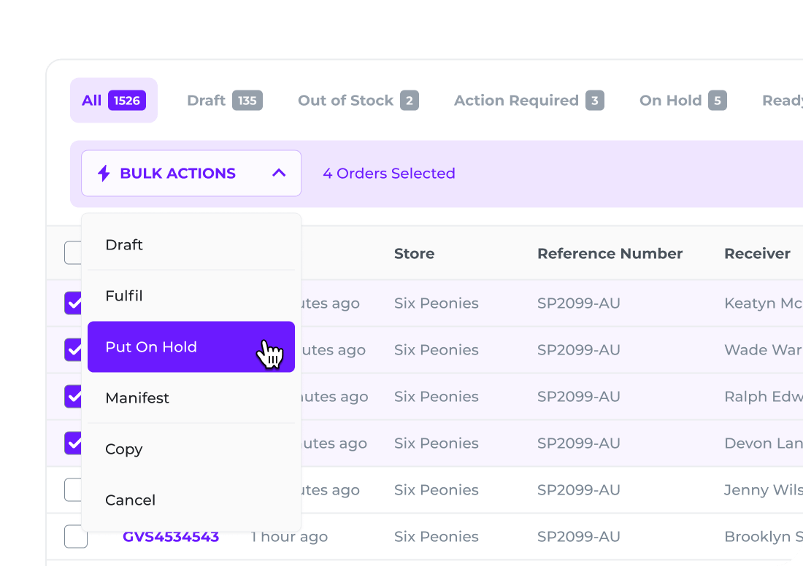Select the checkbox for Brooklyn's order row
Image resolution: width=803 pixels, height=566 pixels.
[x=76, y=536]
